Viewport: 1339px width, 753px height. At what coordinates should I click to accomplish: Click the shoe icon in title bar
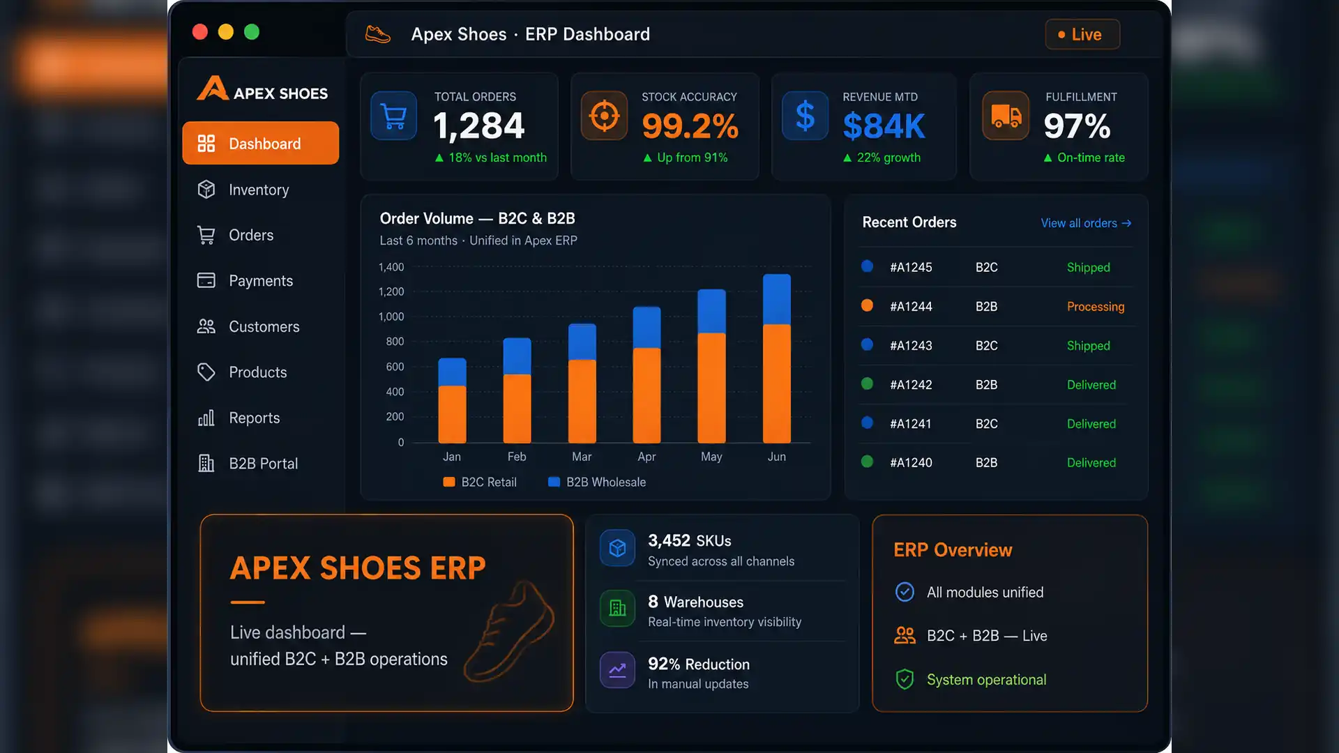click(378, 34)
